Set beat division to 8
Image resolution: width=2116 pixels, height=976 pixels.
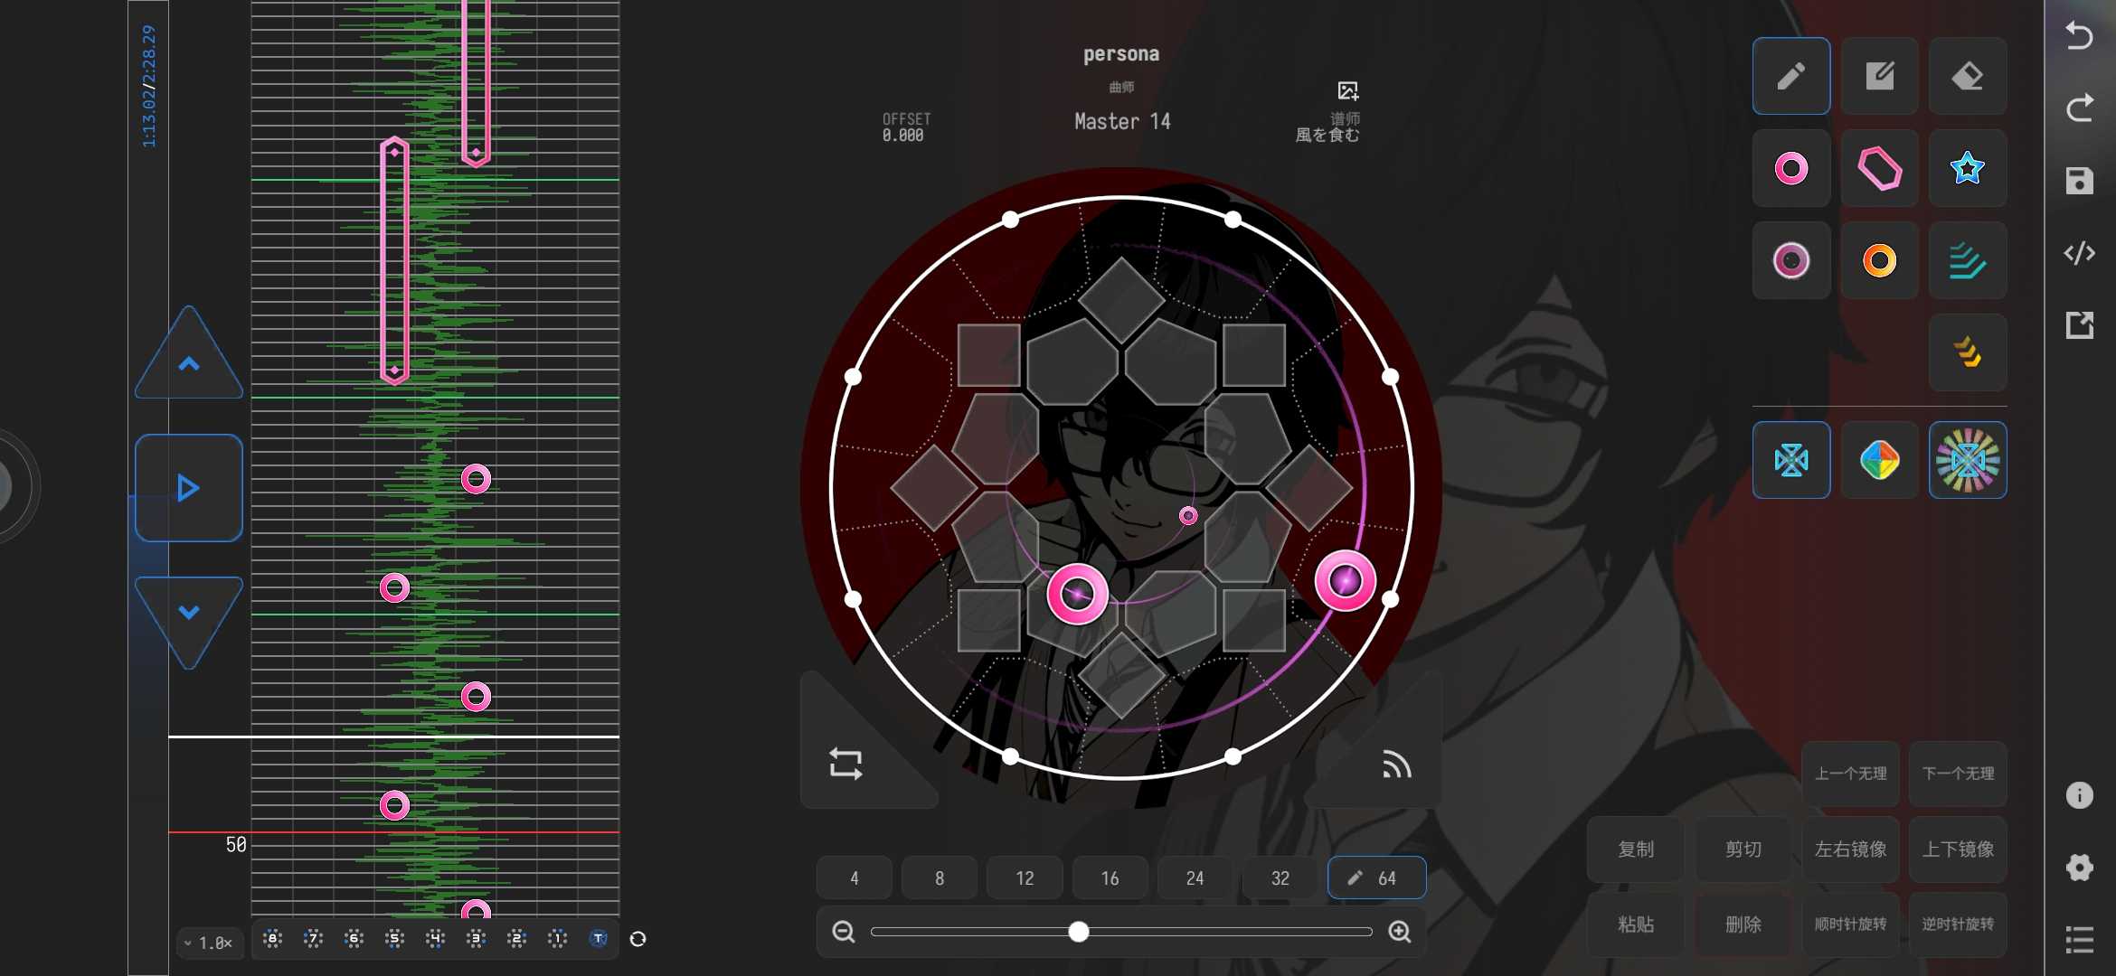(940, 877)
